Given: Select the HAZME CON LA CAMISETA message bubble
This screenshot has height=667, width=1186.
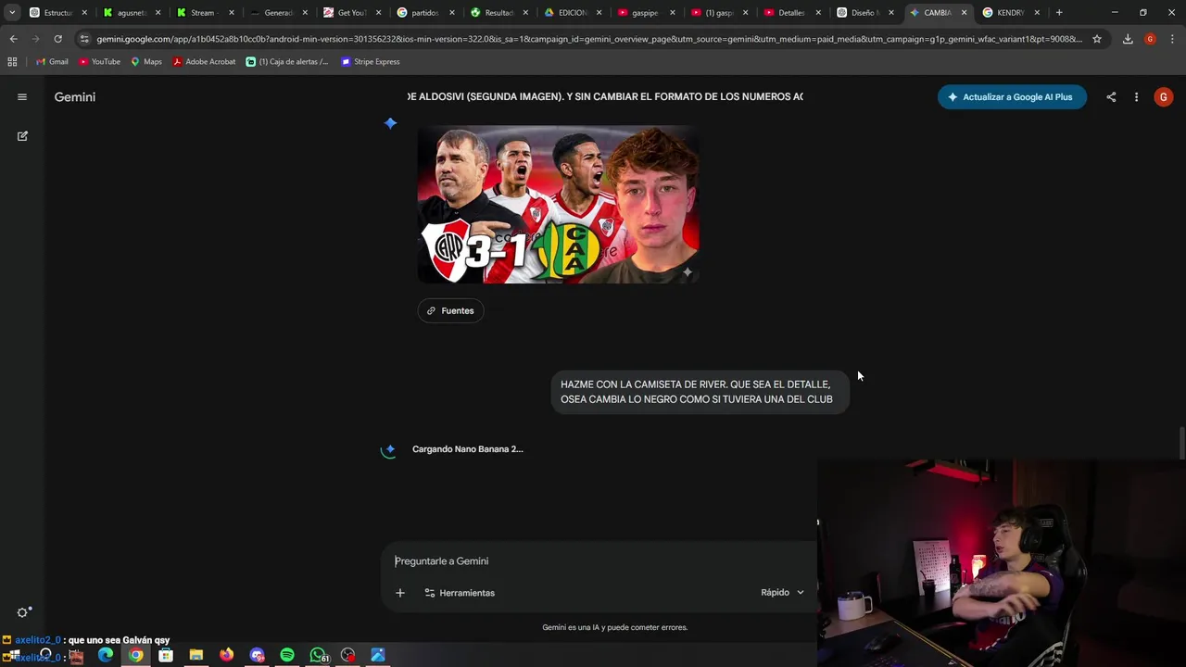Looking at the screenshot, I should tap(700, 392).
